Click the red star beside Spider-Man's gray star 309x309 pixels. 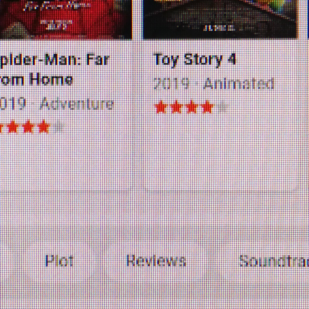point(43,127)
